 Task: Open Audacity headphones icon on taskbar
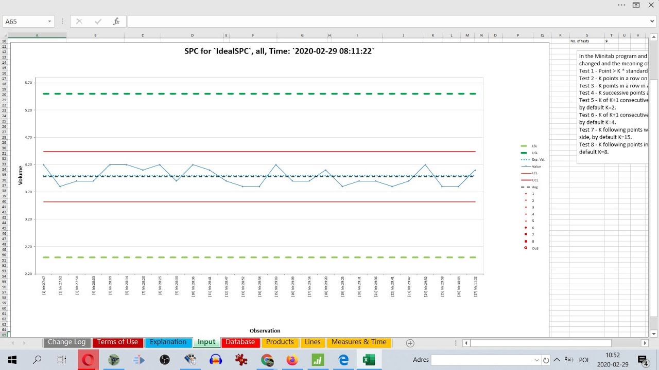[216, 360]
